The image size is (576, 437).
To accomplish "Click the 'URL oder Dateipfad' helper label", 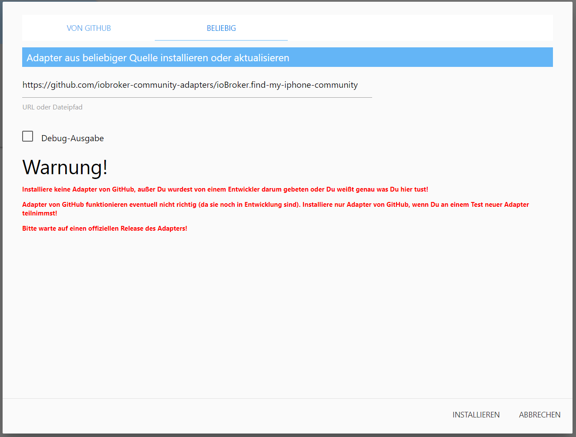I will point(52,107).
